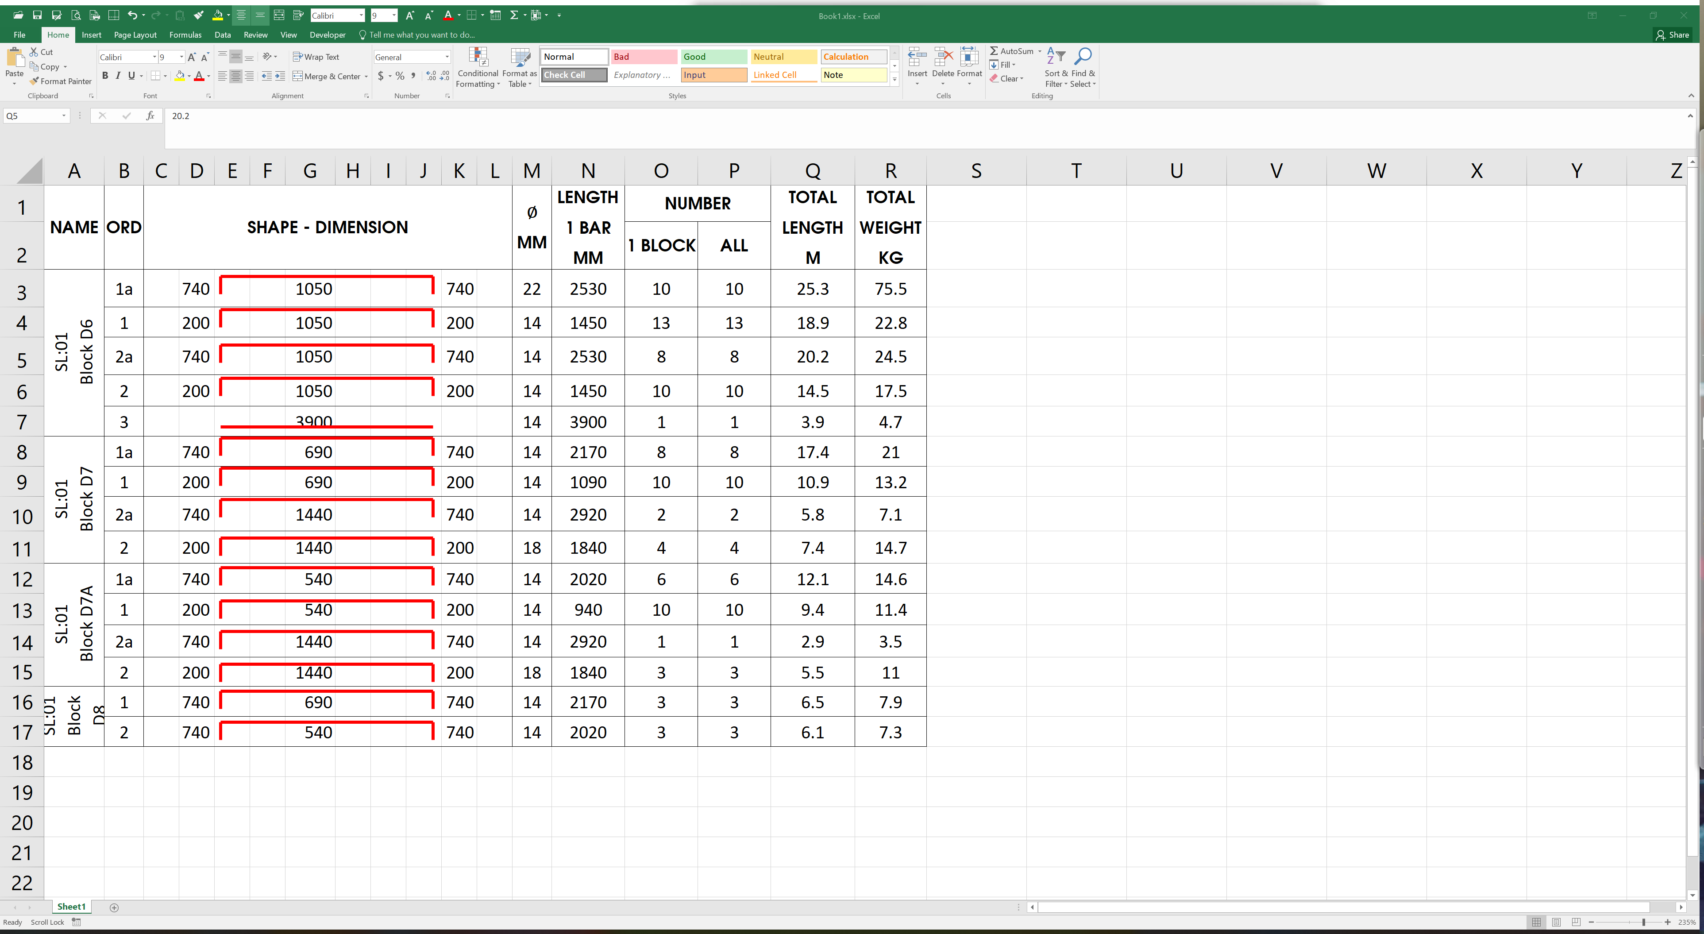
Task: Open the Formulas ribbon tab
Action: pyautogui.click(x=185, y=35)
